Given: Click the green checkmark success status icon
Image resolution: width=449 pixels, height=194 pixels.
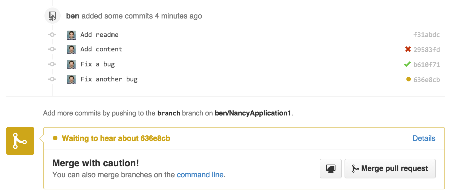Looking at the screenshot, I should [407, 64].
